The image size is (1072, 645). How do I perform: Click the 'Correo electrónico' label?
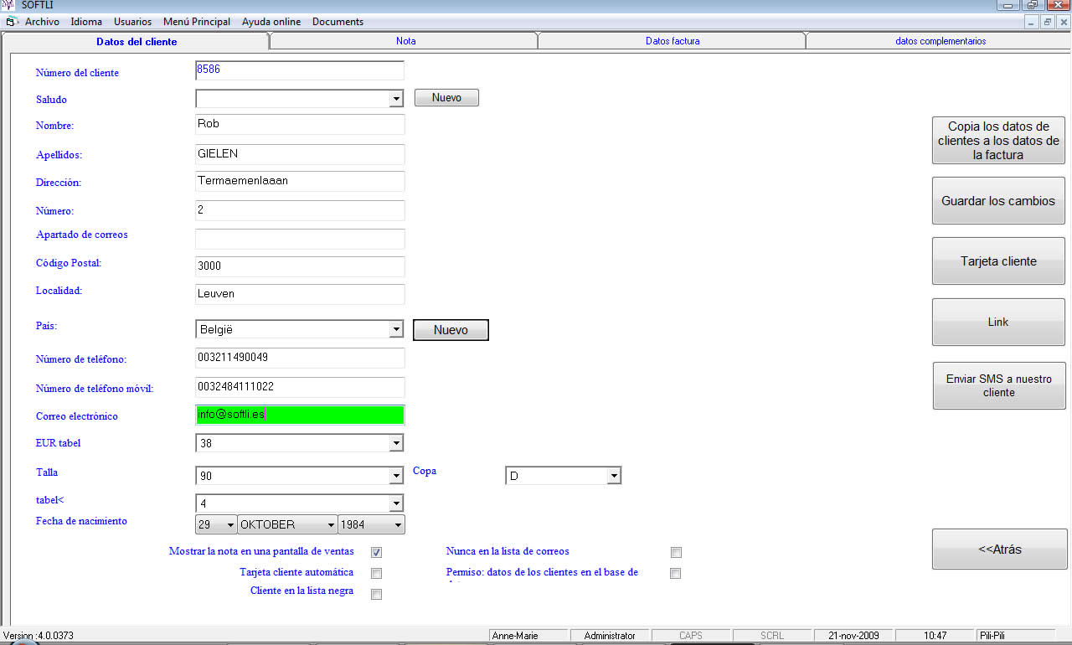click(x=77, y=416)
